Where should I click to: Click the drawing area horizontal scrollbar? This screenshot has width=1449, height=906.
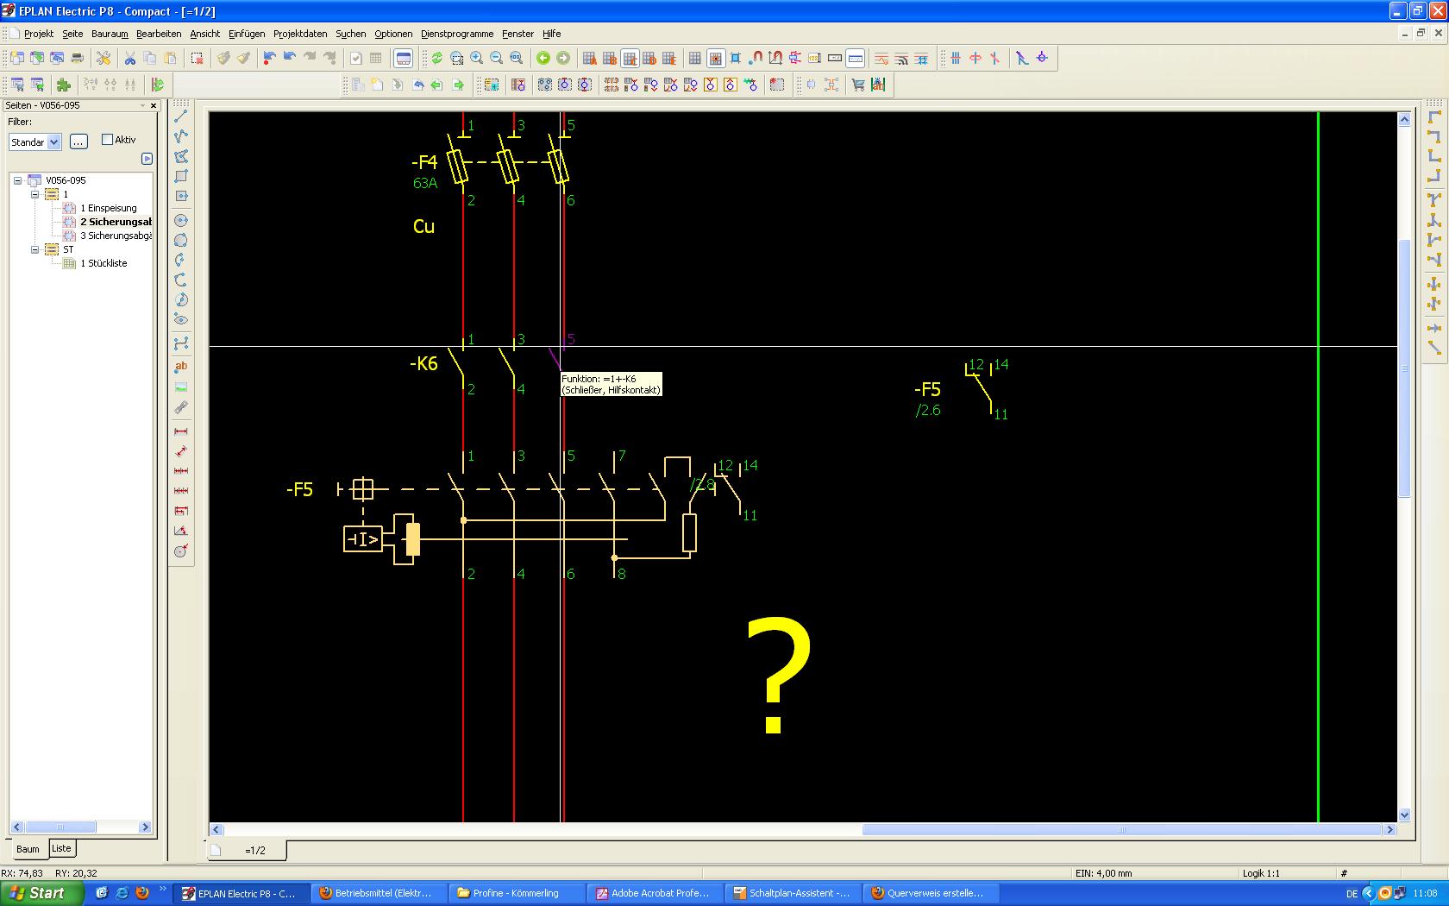pyautogui.click(x=803, y=830)
